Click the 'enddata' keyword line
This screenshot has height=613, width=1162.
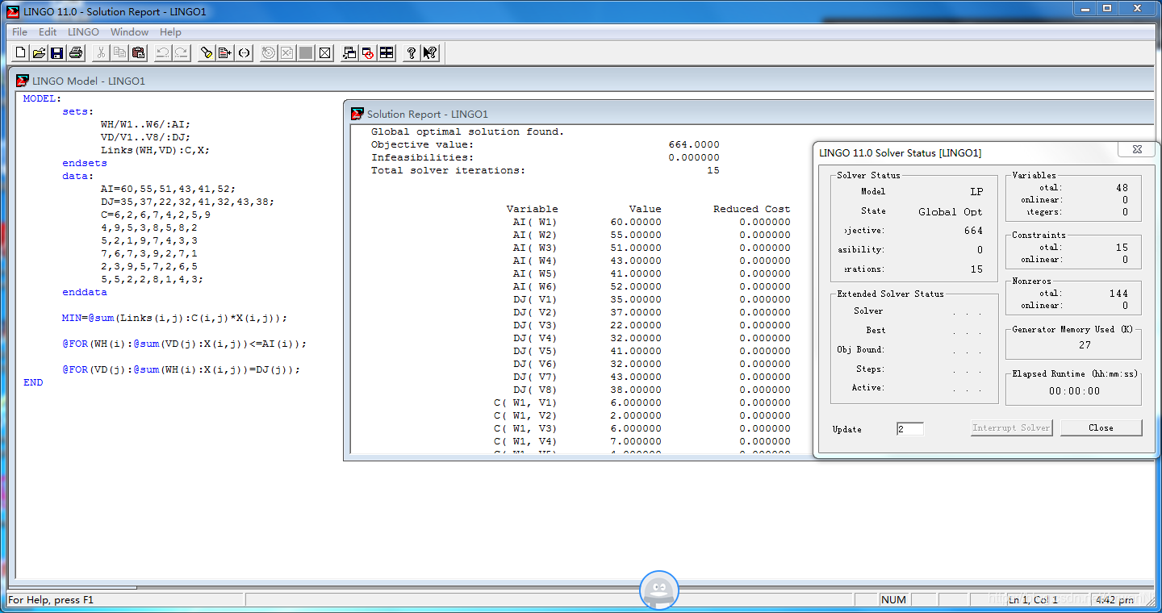click(x=85, y=292)
